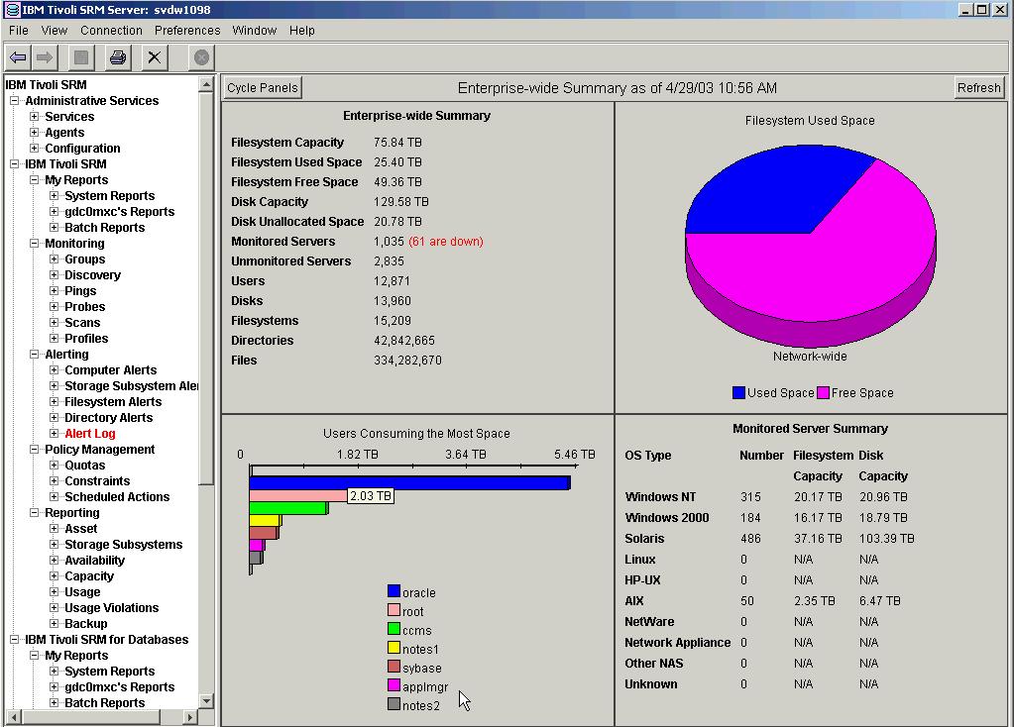
Task: Select Constraints in the navigation tree
Action: point(97,480)
